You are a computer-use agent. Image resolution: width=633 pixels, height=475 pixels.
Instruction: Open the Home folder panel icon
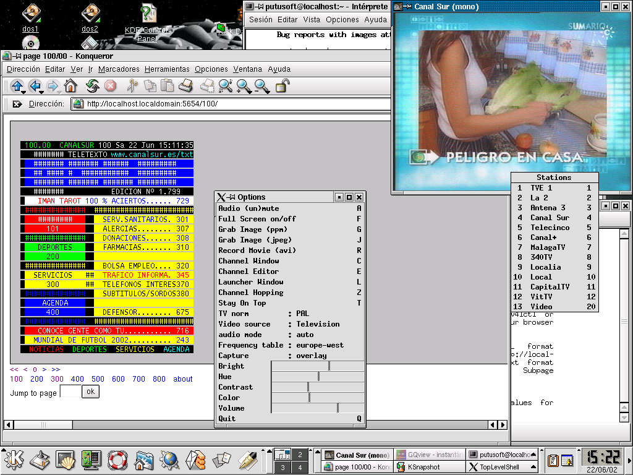pyautogui.click(x=143, y=460)
